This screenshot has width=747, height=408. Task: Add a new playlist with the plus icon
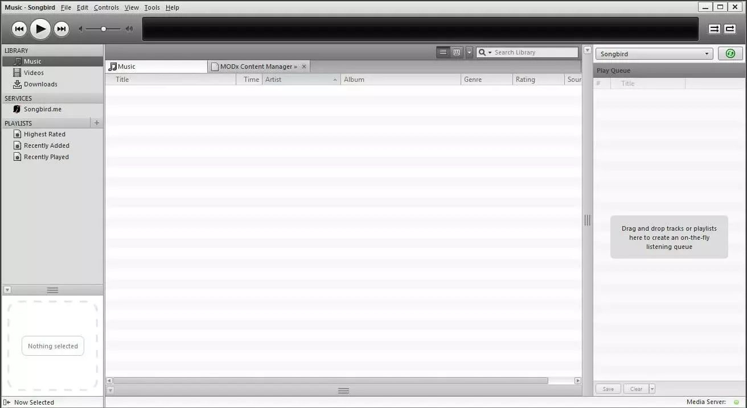97,123
